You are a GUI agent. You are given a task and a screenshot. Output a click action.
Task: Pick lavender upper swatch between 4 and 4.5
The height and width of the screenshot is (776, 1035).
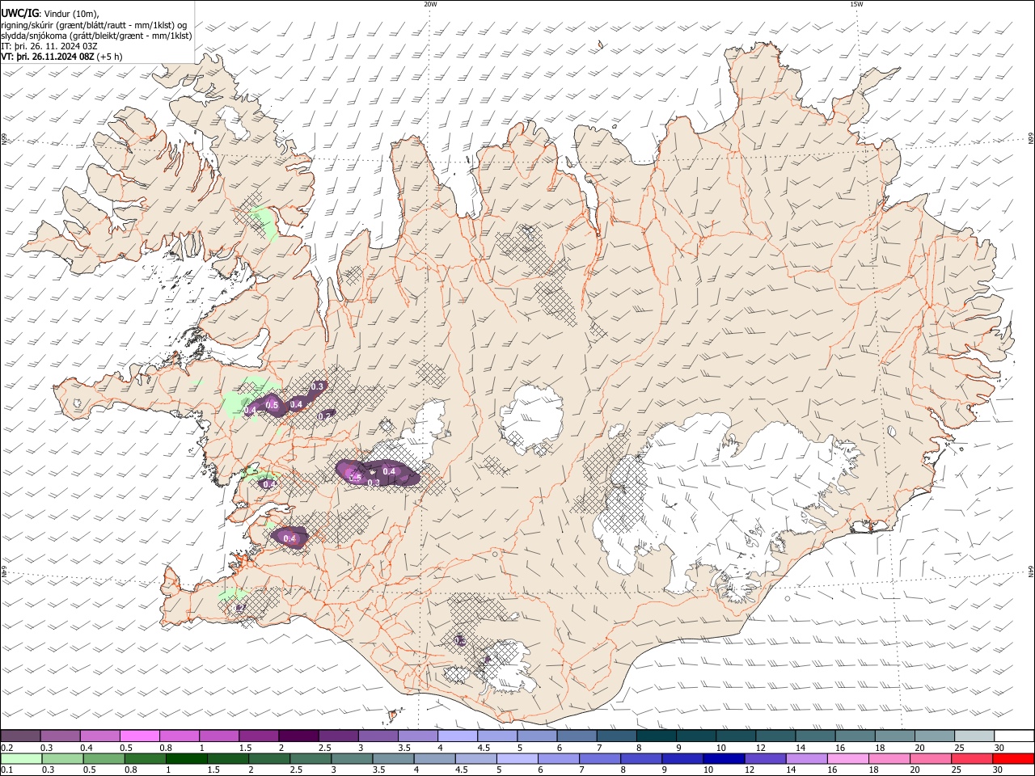[457, 736]
